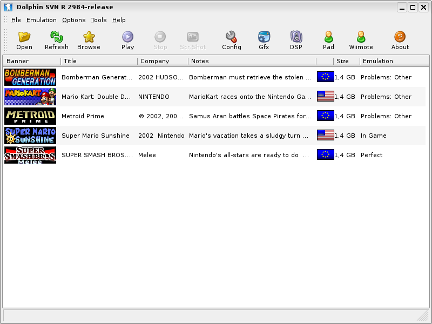Select the 'Bomberman Generat...' title
This screenshot has width=432, height=324.
click(97, 77)
